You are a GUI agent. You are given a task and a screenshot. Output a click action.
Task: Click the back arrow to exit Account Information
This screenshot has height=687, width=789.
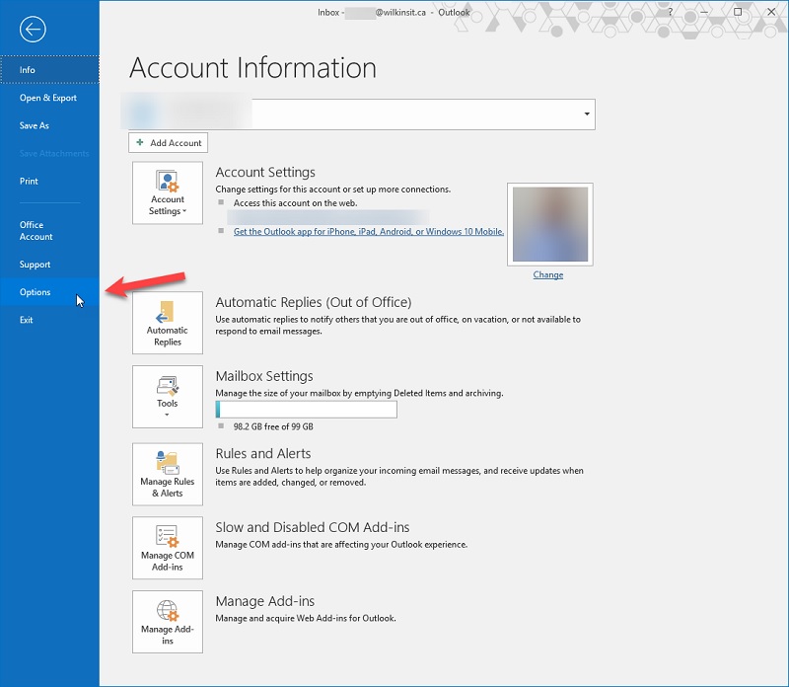(33, 29)
